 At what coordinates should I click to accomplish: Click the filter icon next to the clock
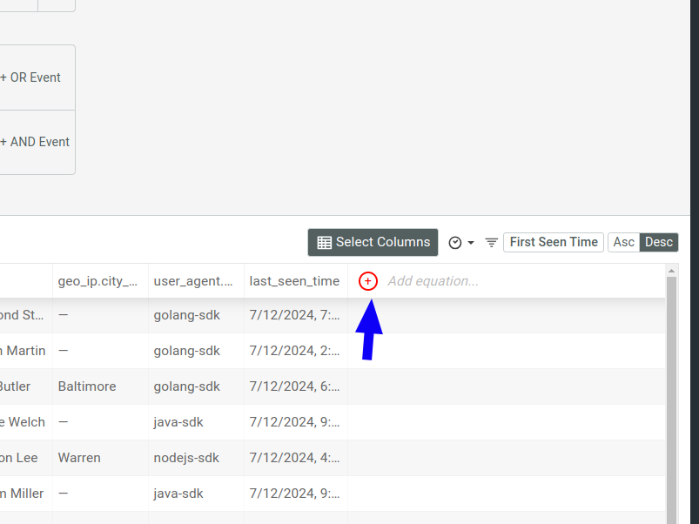[491, 242]
